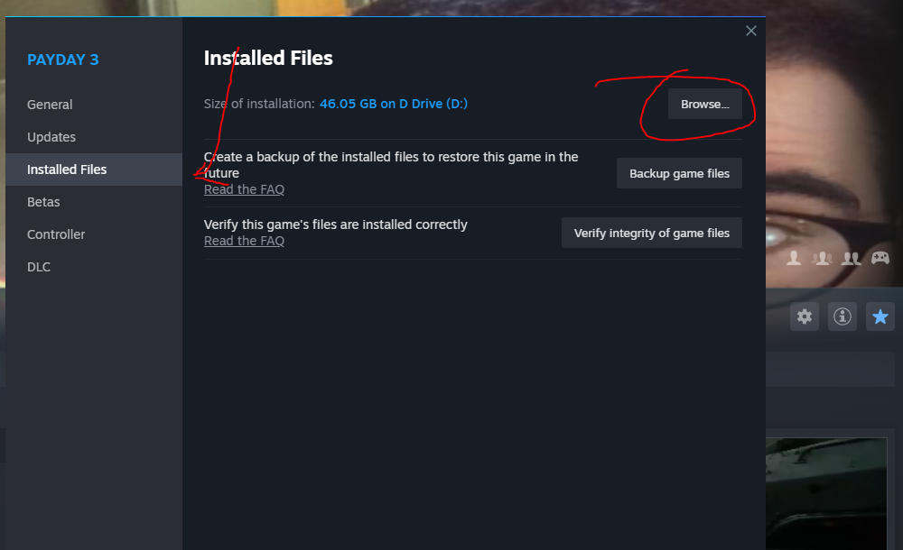Screen dimensions: 903x550
Task: Show the DLC tab
Action: (39, 267)
